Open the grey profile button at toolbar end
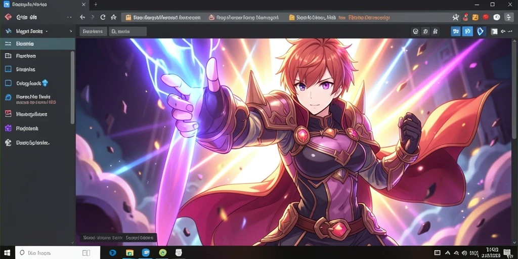This screenshot has height=259, width=518. coord(509,18)
